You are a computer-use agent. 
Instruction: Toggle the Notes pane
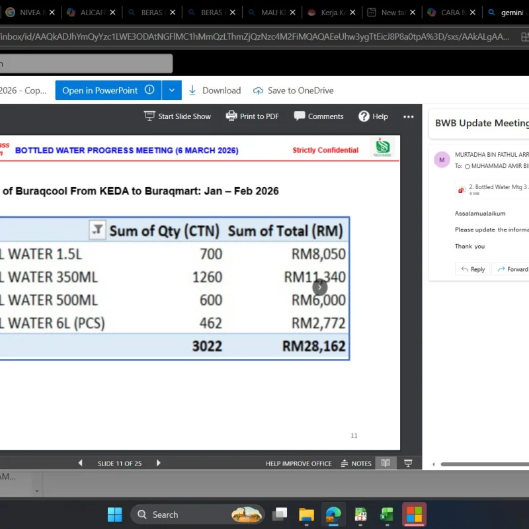click(x=356, y=464)
